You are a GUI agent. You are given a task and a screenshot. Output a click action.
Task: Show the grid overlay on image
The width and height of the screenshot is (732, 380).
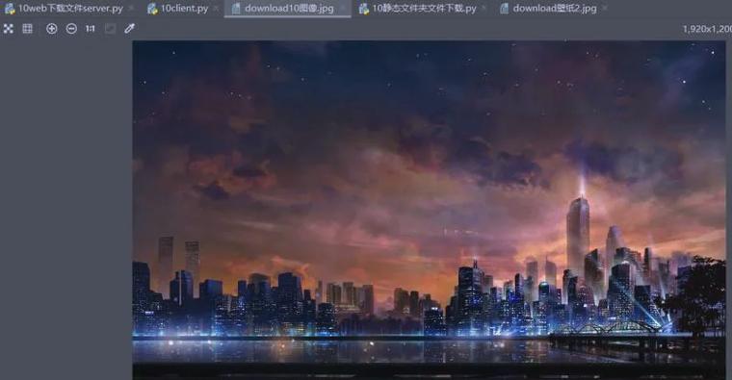pos(28,29)
